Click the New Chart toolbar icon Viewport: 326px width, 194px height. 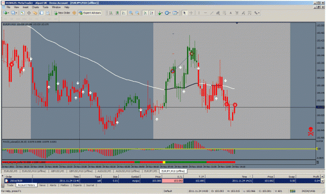[5, 13]
